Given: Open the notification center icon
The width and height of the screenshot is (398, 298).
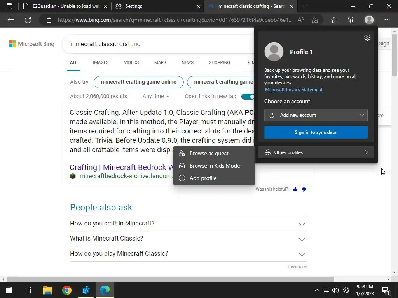Looking at the screenshot, I should click(x=386, y=290).
